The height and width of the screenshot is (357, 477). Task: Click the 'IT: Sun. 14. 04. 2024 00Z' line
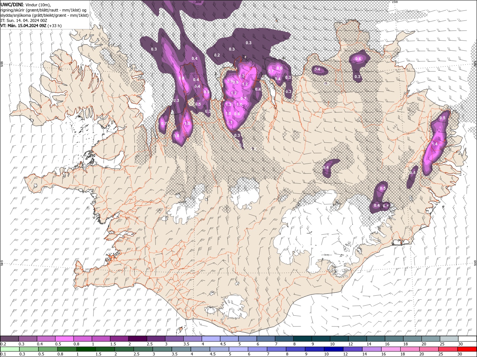tap(23, 20)
